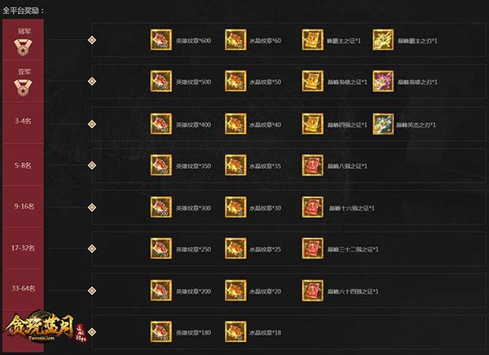Viewport: 489px width, 355px height.
Task: Click the 英雄纹章*180 icon in last row
Action: pos(161,332)
